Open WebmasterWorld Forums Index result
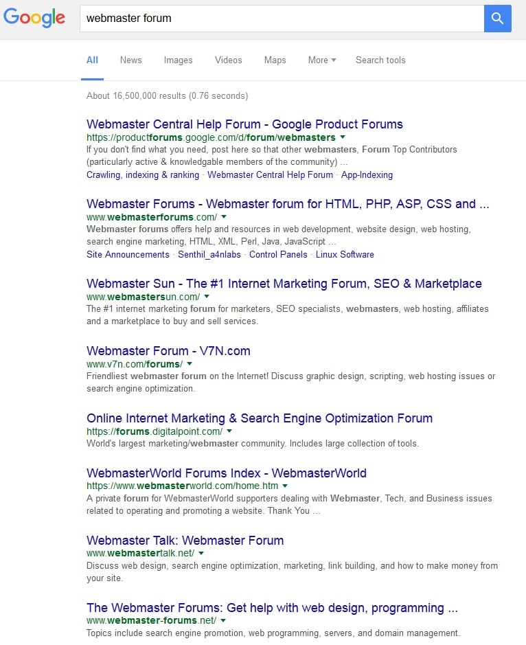The width and height of the screenshot is (526, 645). [x=226, y=473]
